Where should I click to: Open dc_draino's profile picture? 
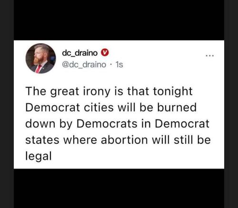[x=41, y=59]
